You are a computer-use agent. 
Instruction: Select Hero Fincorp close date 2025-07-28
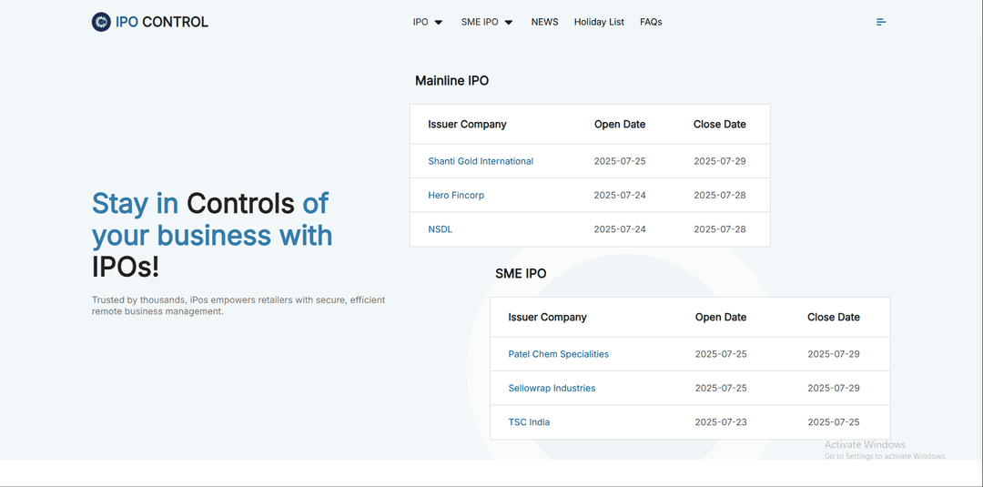[719, 195]
